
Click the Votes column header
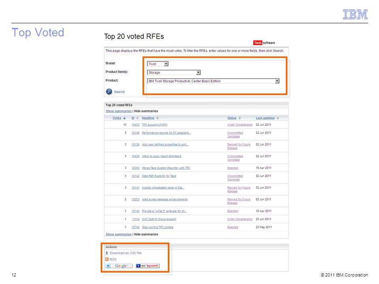pos(117,118)
